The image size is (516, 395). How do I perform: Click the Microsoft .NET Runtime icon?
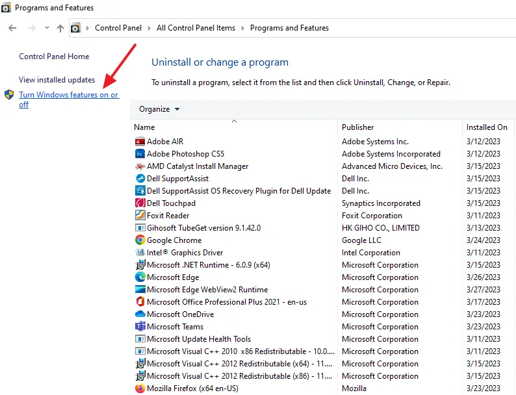[x=140, y=265]
